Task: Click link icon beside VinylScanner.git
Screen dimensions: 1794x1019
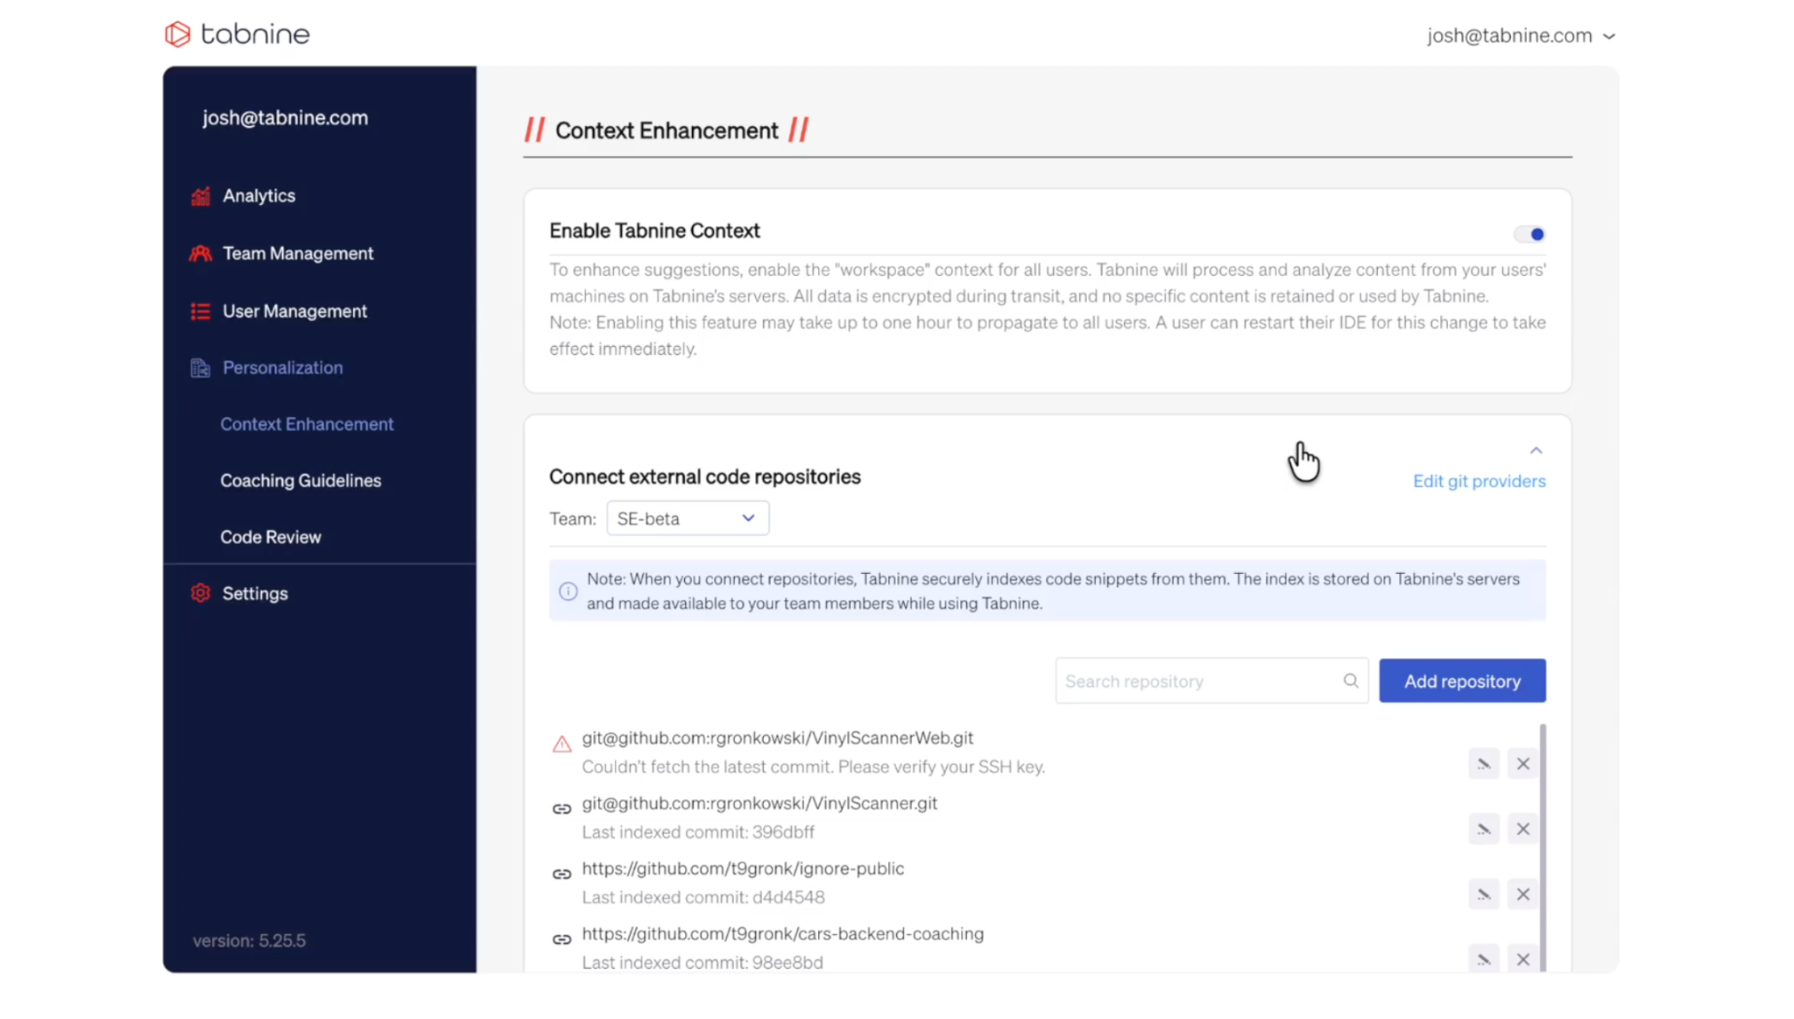Action: (x=562, y=809)
